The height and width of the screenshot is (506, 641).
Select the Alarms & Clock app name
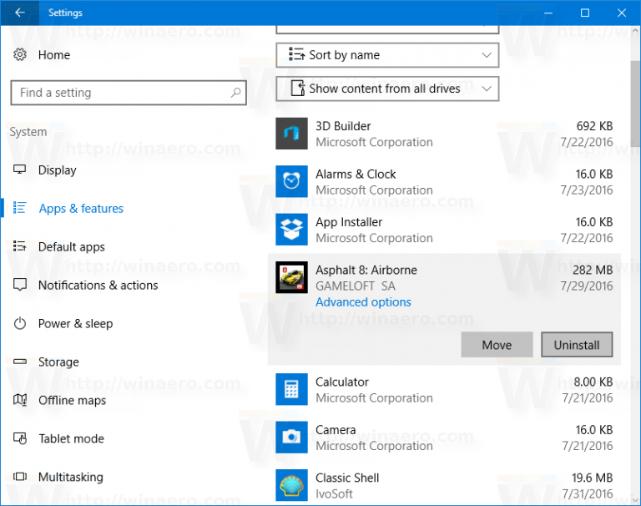pos(356,175)
